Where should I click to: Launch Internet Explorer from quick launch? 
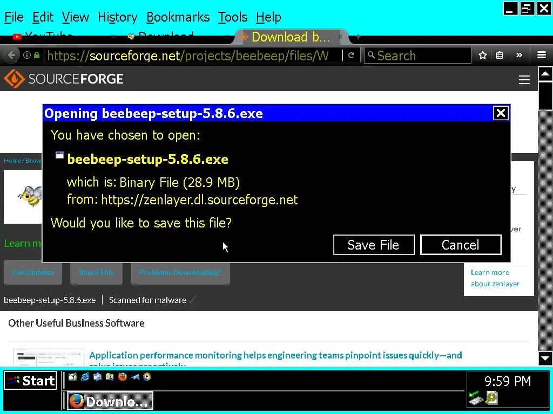pos(85,377)
